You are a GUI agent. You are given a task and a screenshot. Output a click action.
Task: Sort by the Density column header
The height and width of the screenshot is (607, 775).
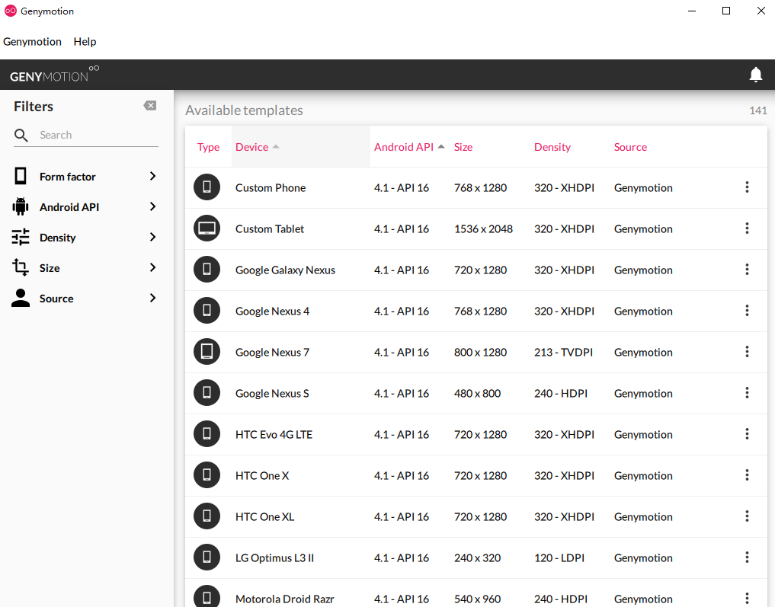(x=552, y=147)
